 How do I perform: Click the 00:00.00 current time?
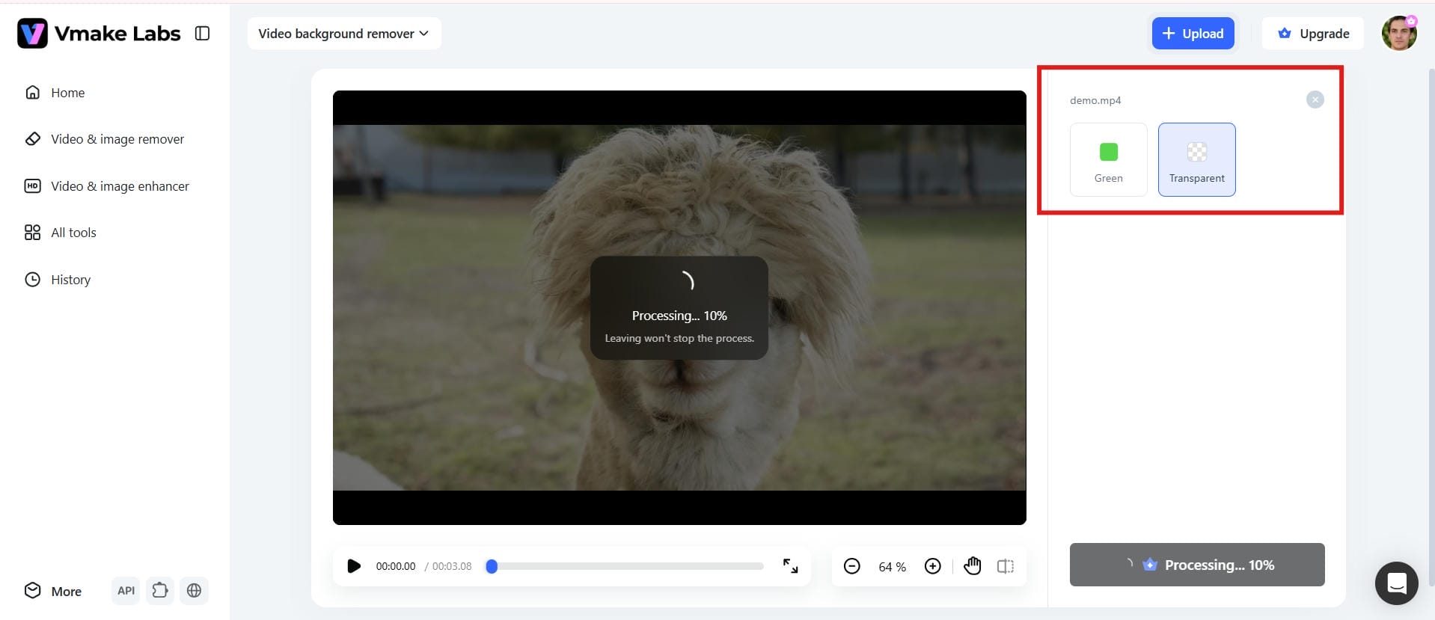[396, 566]
